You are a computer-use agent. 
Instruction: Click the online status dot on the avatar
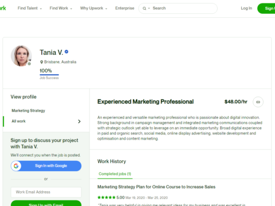pos(29,64)
